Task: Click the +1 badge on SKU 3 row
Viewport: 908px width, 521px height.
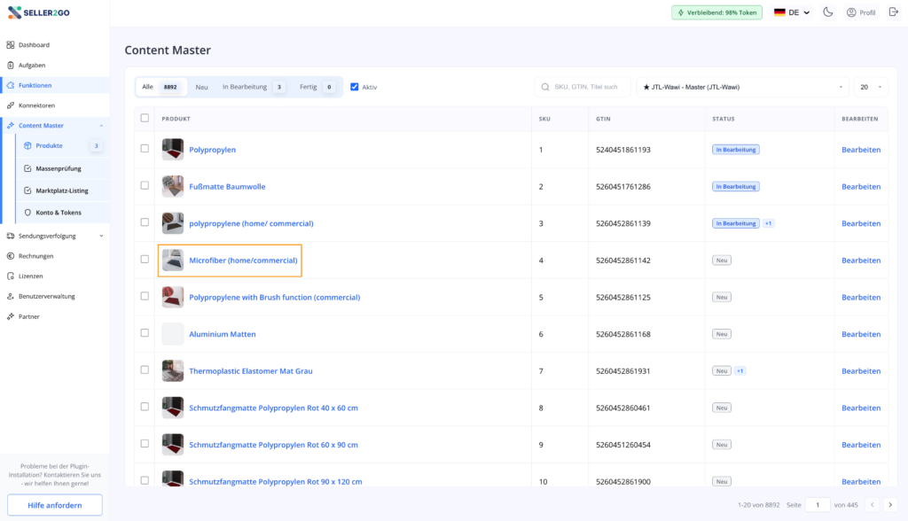Action: [x=769, y=223]
